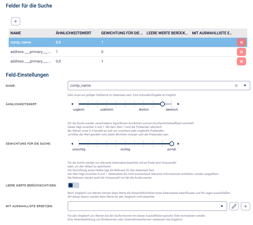The width and height of the screenshot is (253, 225).
Task: Increase Gewichtung für die Suche right arrow
Action: (x=178, y=144)
